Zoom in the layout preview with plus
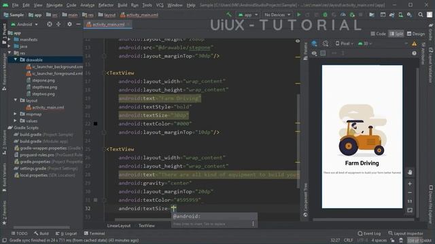The width and height of the screenshot is (435, 244). 410,184
